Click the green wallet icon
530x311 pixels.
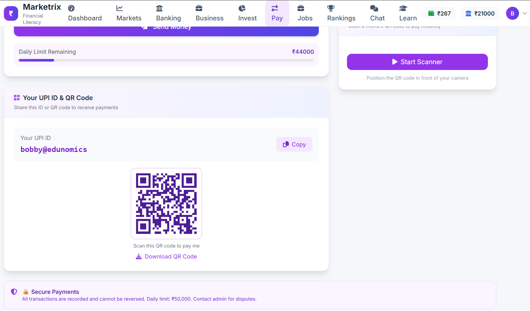[431, 13]
